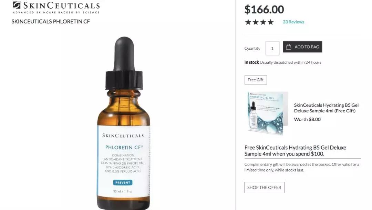The height and width of the screenshot is (210, 372).
Task: Click the SkinCeuticals Hydrating B5 Gel gift title
Action: pyautogui.click(x=326, y=108)
